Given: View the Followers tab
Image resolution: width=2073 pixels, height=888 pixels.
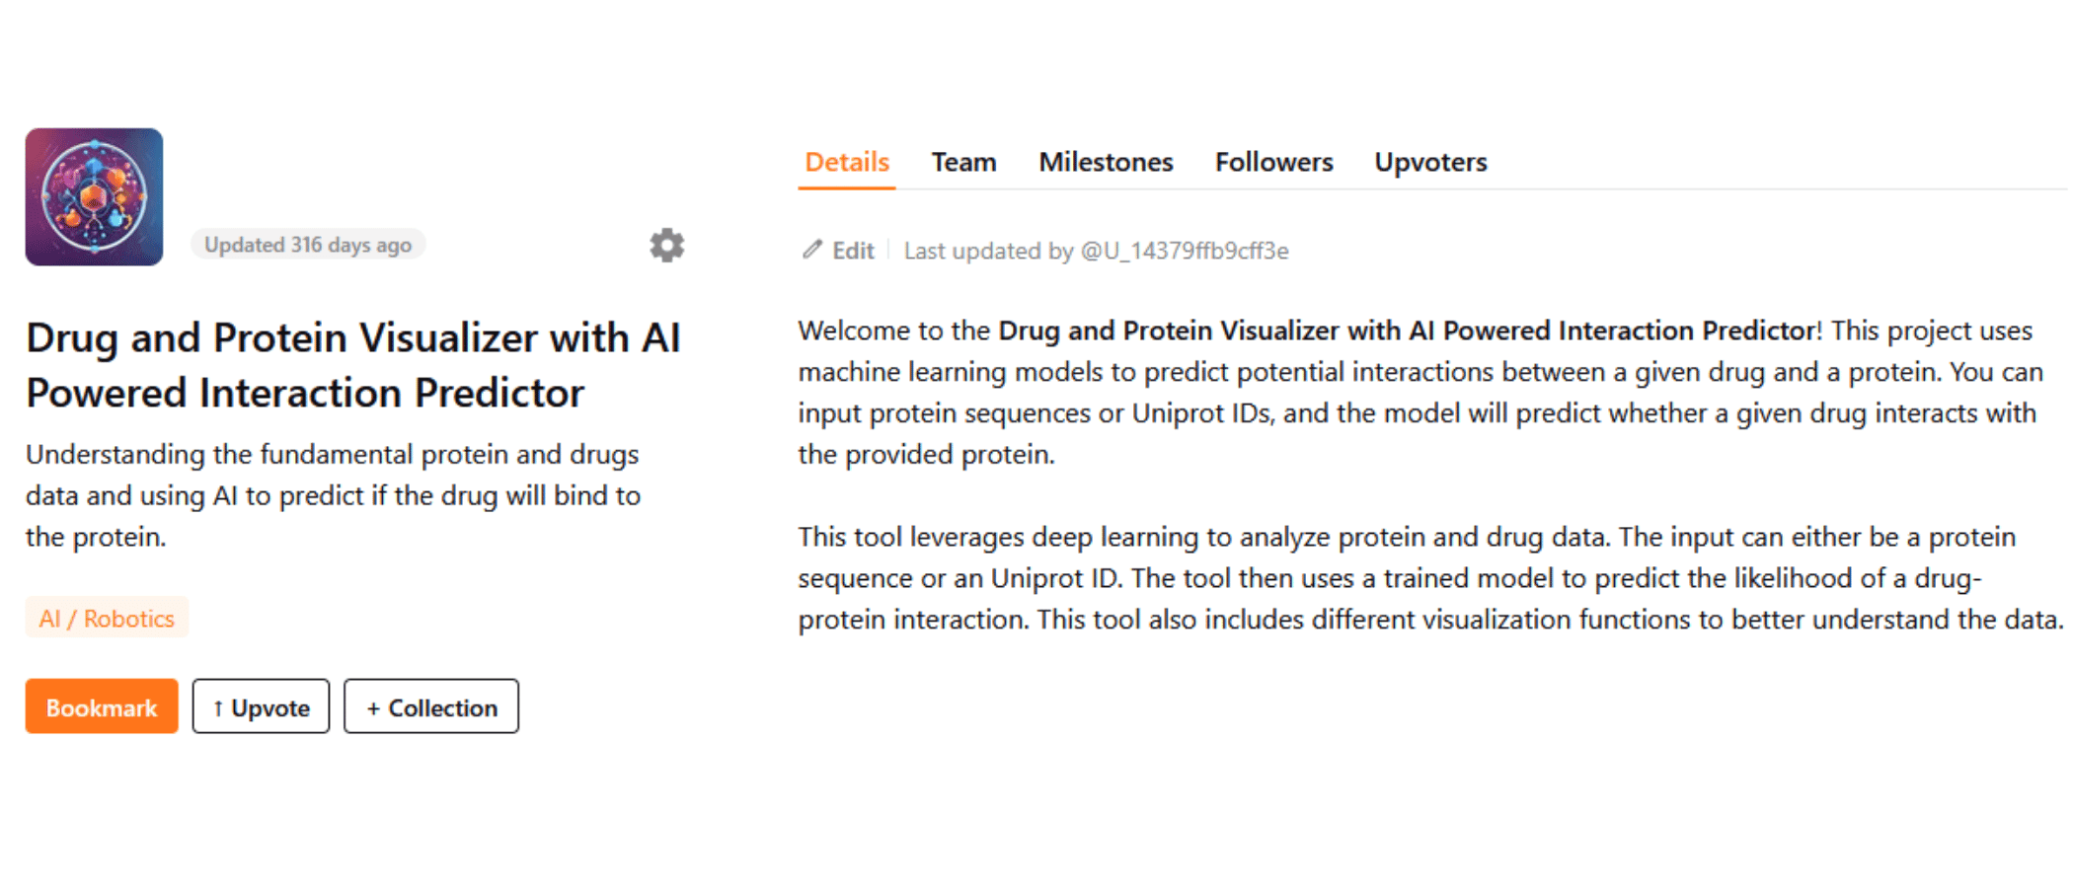Looking at the screenshot, I should (x=1273, y=162).
